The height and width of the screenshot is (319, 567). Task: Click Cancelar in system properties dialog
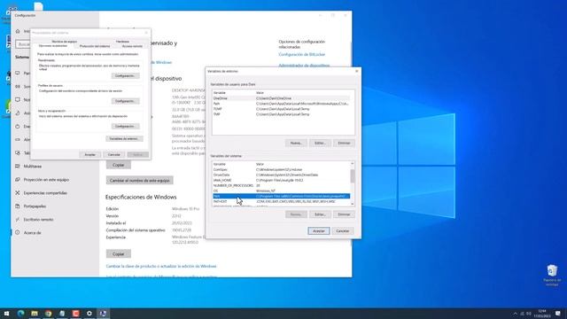coord(114,154)
